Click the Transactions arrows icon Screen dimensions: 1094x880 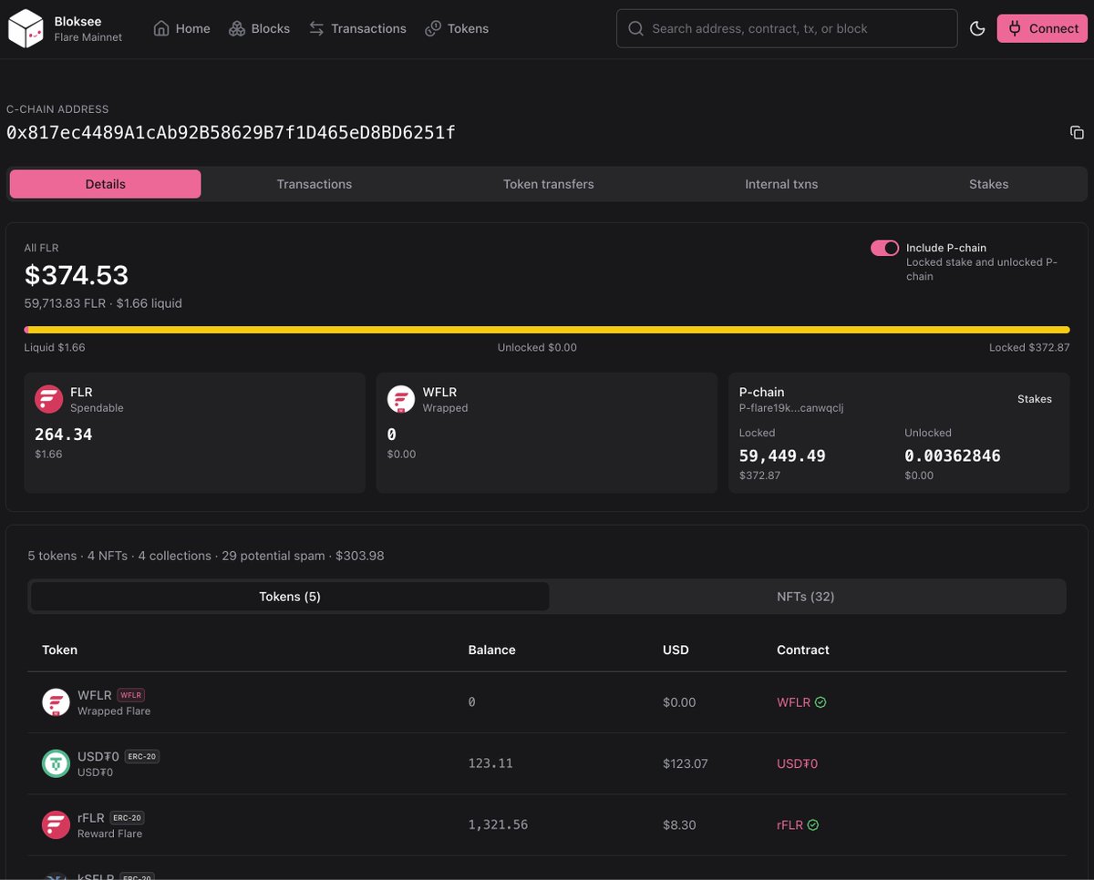tap(316, 28)
